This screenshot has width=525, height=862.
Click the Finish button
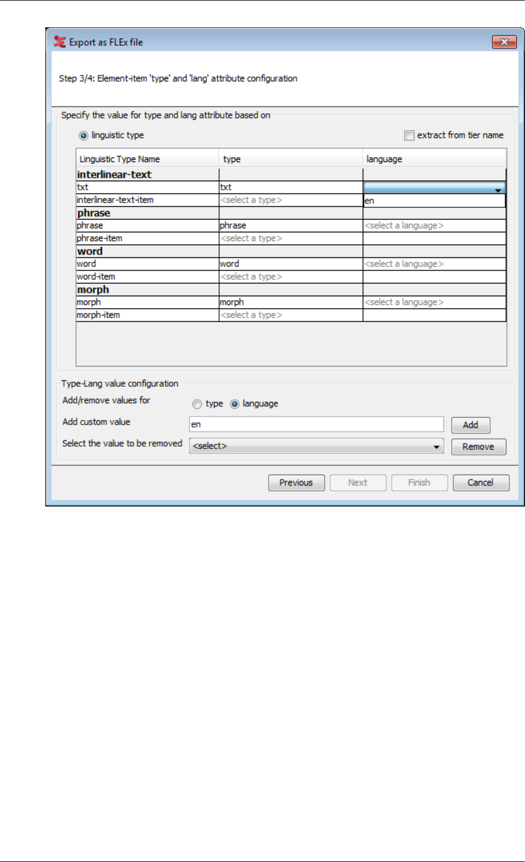point(419,483)
